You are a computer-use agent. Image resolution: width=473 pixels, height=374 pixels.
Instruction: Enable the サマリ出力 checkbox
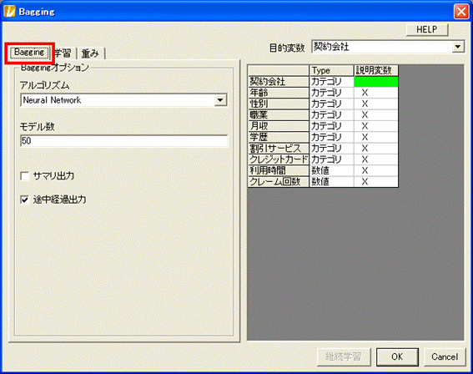pyautogui.click(x=25, y=176)
